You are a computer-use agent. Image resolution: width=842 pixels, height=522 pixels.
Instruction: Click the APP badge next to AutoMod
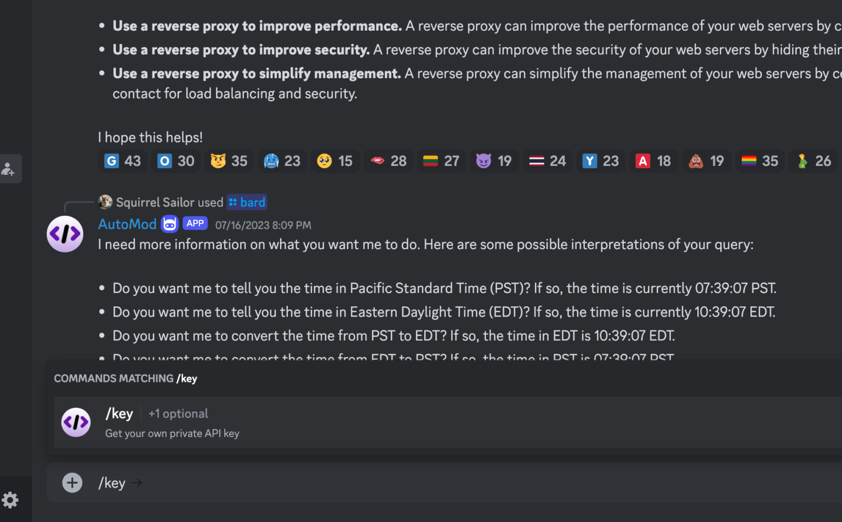(195, 223)
